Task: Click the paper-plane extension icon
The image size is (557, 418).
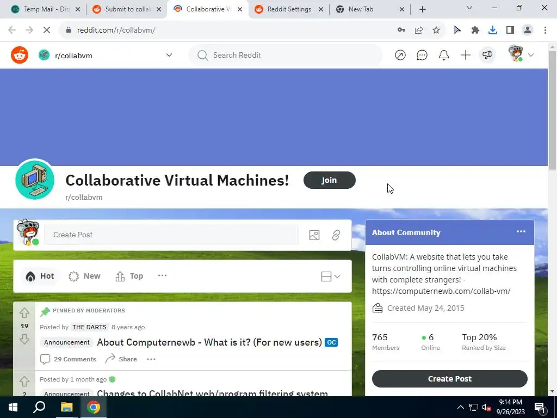Action: [457, 30]
